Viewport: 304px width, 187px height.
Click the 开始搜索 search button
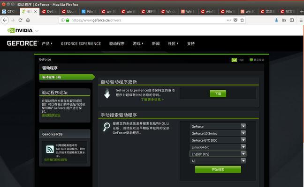[x=218, y=170]
